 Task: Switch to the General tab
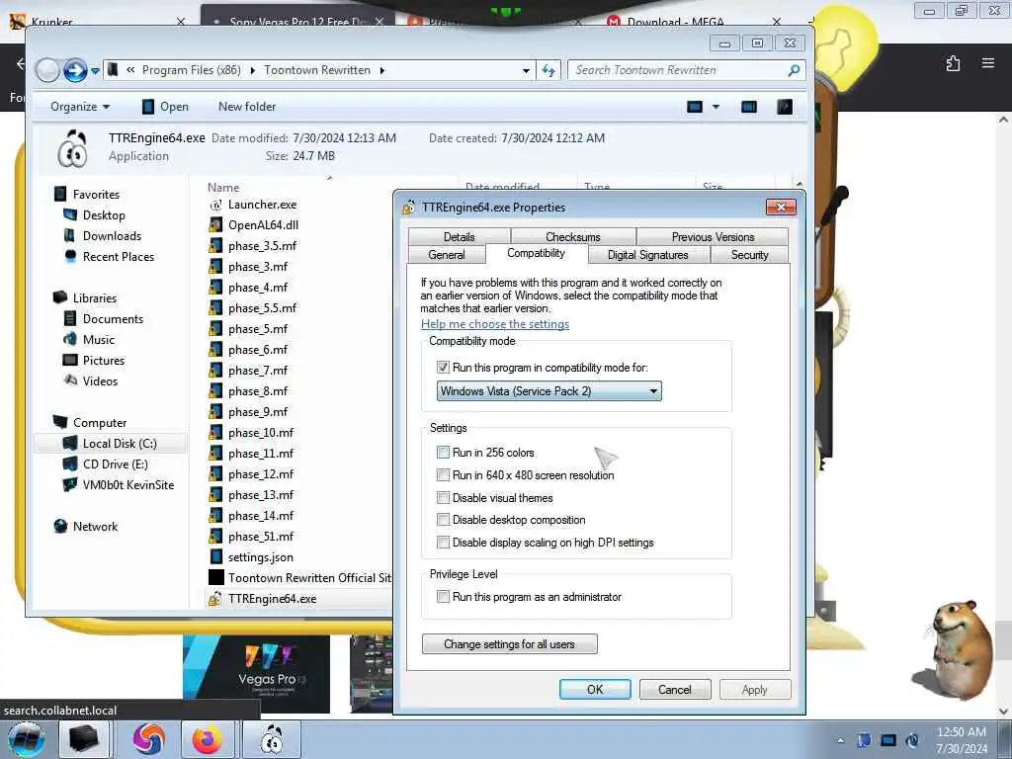447,255
